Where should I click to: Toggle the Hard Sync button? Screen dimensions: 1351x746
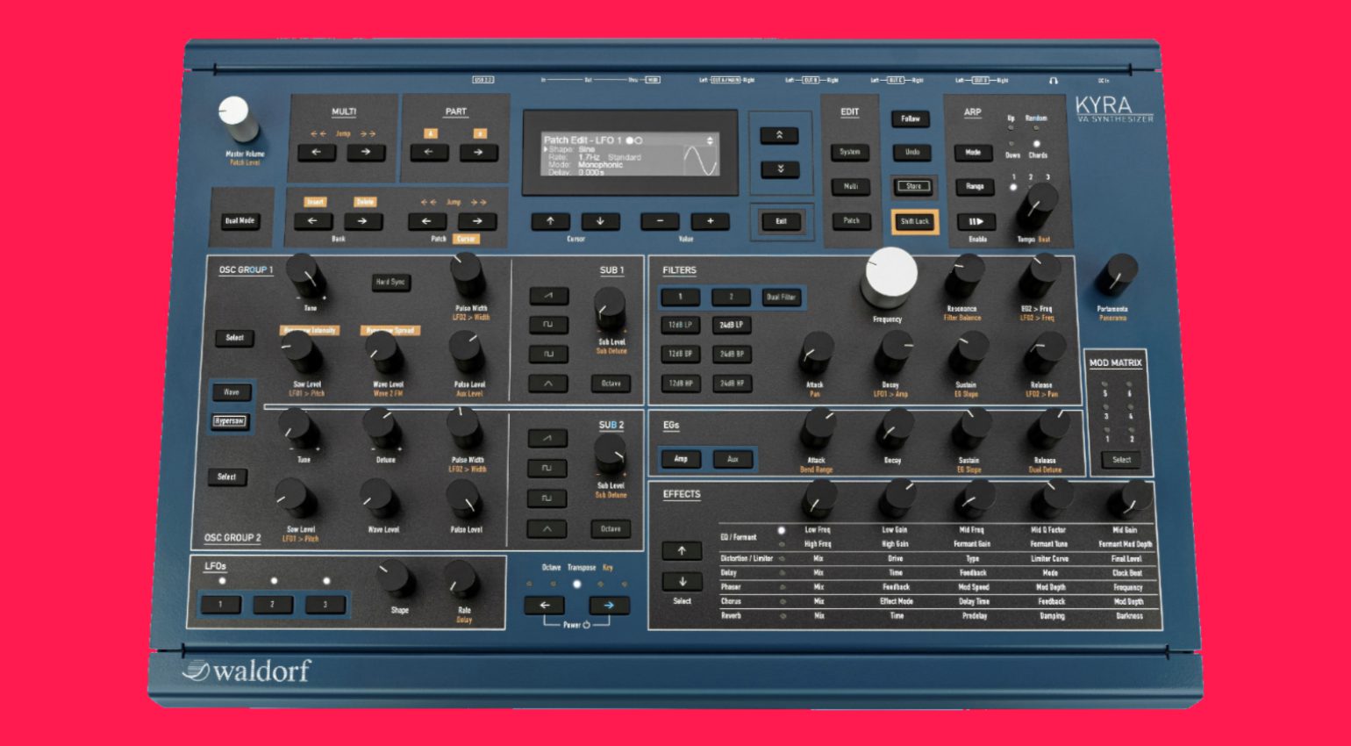[x=390, y=282]
